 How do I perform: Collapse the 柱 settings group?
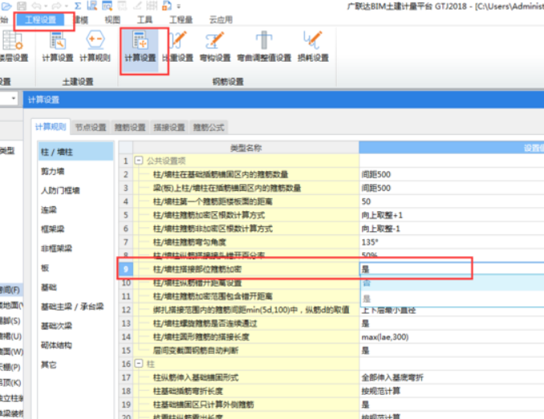pyautogui.click(x=138, y=364)
